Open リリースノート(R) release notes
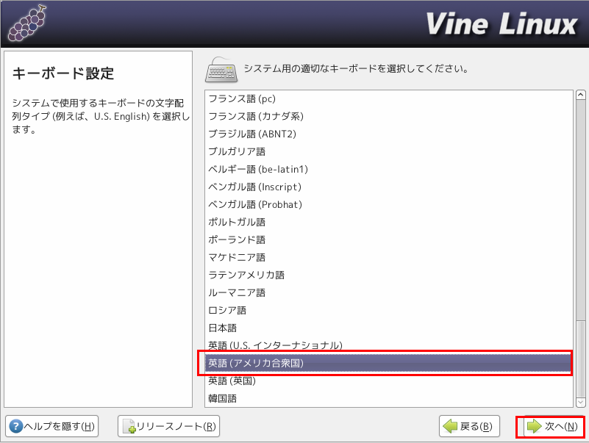589x443 pixels. click(x=168, y=426)
